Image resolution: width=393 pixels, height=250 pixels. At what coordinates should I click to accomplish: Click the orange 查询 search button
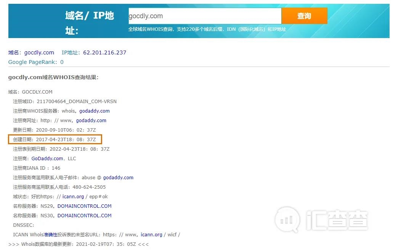pyautogui.click(x=304, y=16)
